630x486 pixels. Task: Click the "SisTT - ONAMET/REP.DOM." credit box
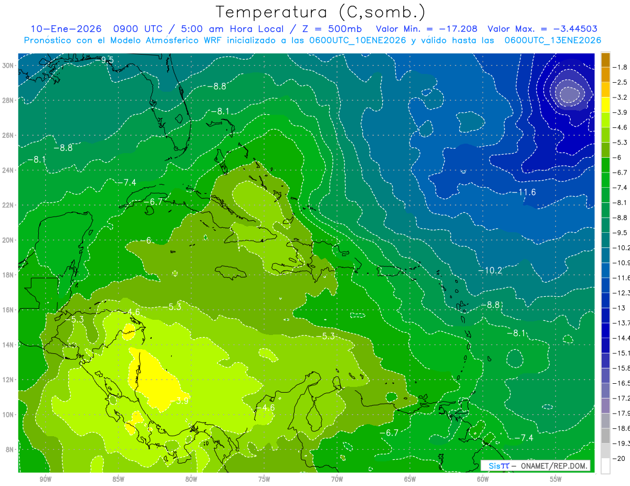pos(535,466)
